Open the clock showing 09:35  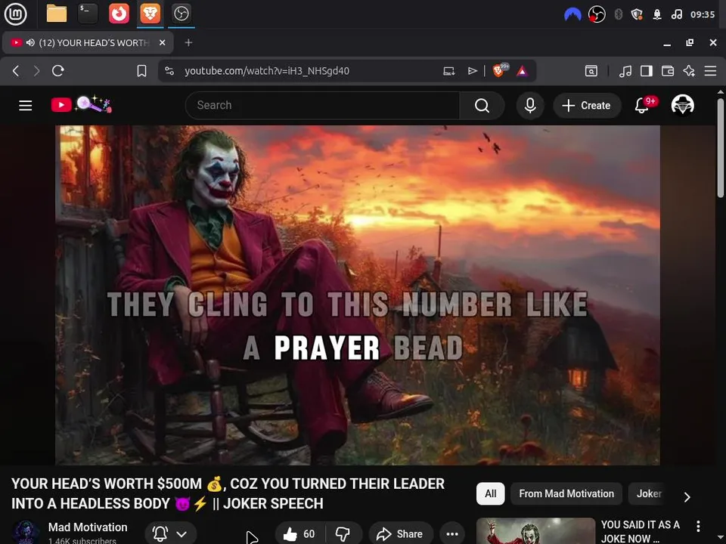(703, 14)
